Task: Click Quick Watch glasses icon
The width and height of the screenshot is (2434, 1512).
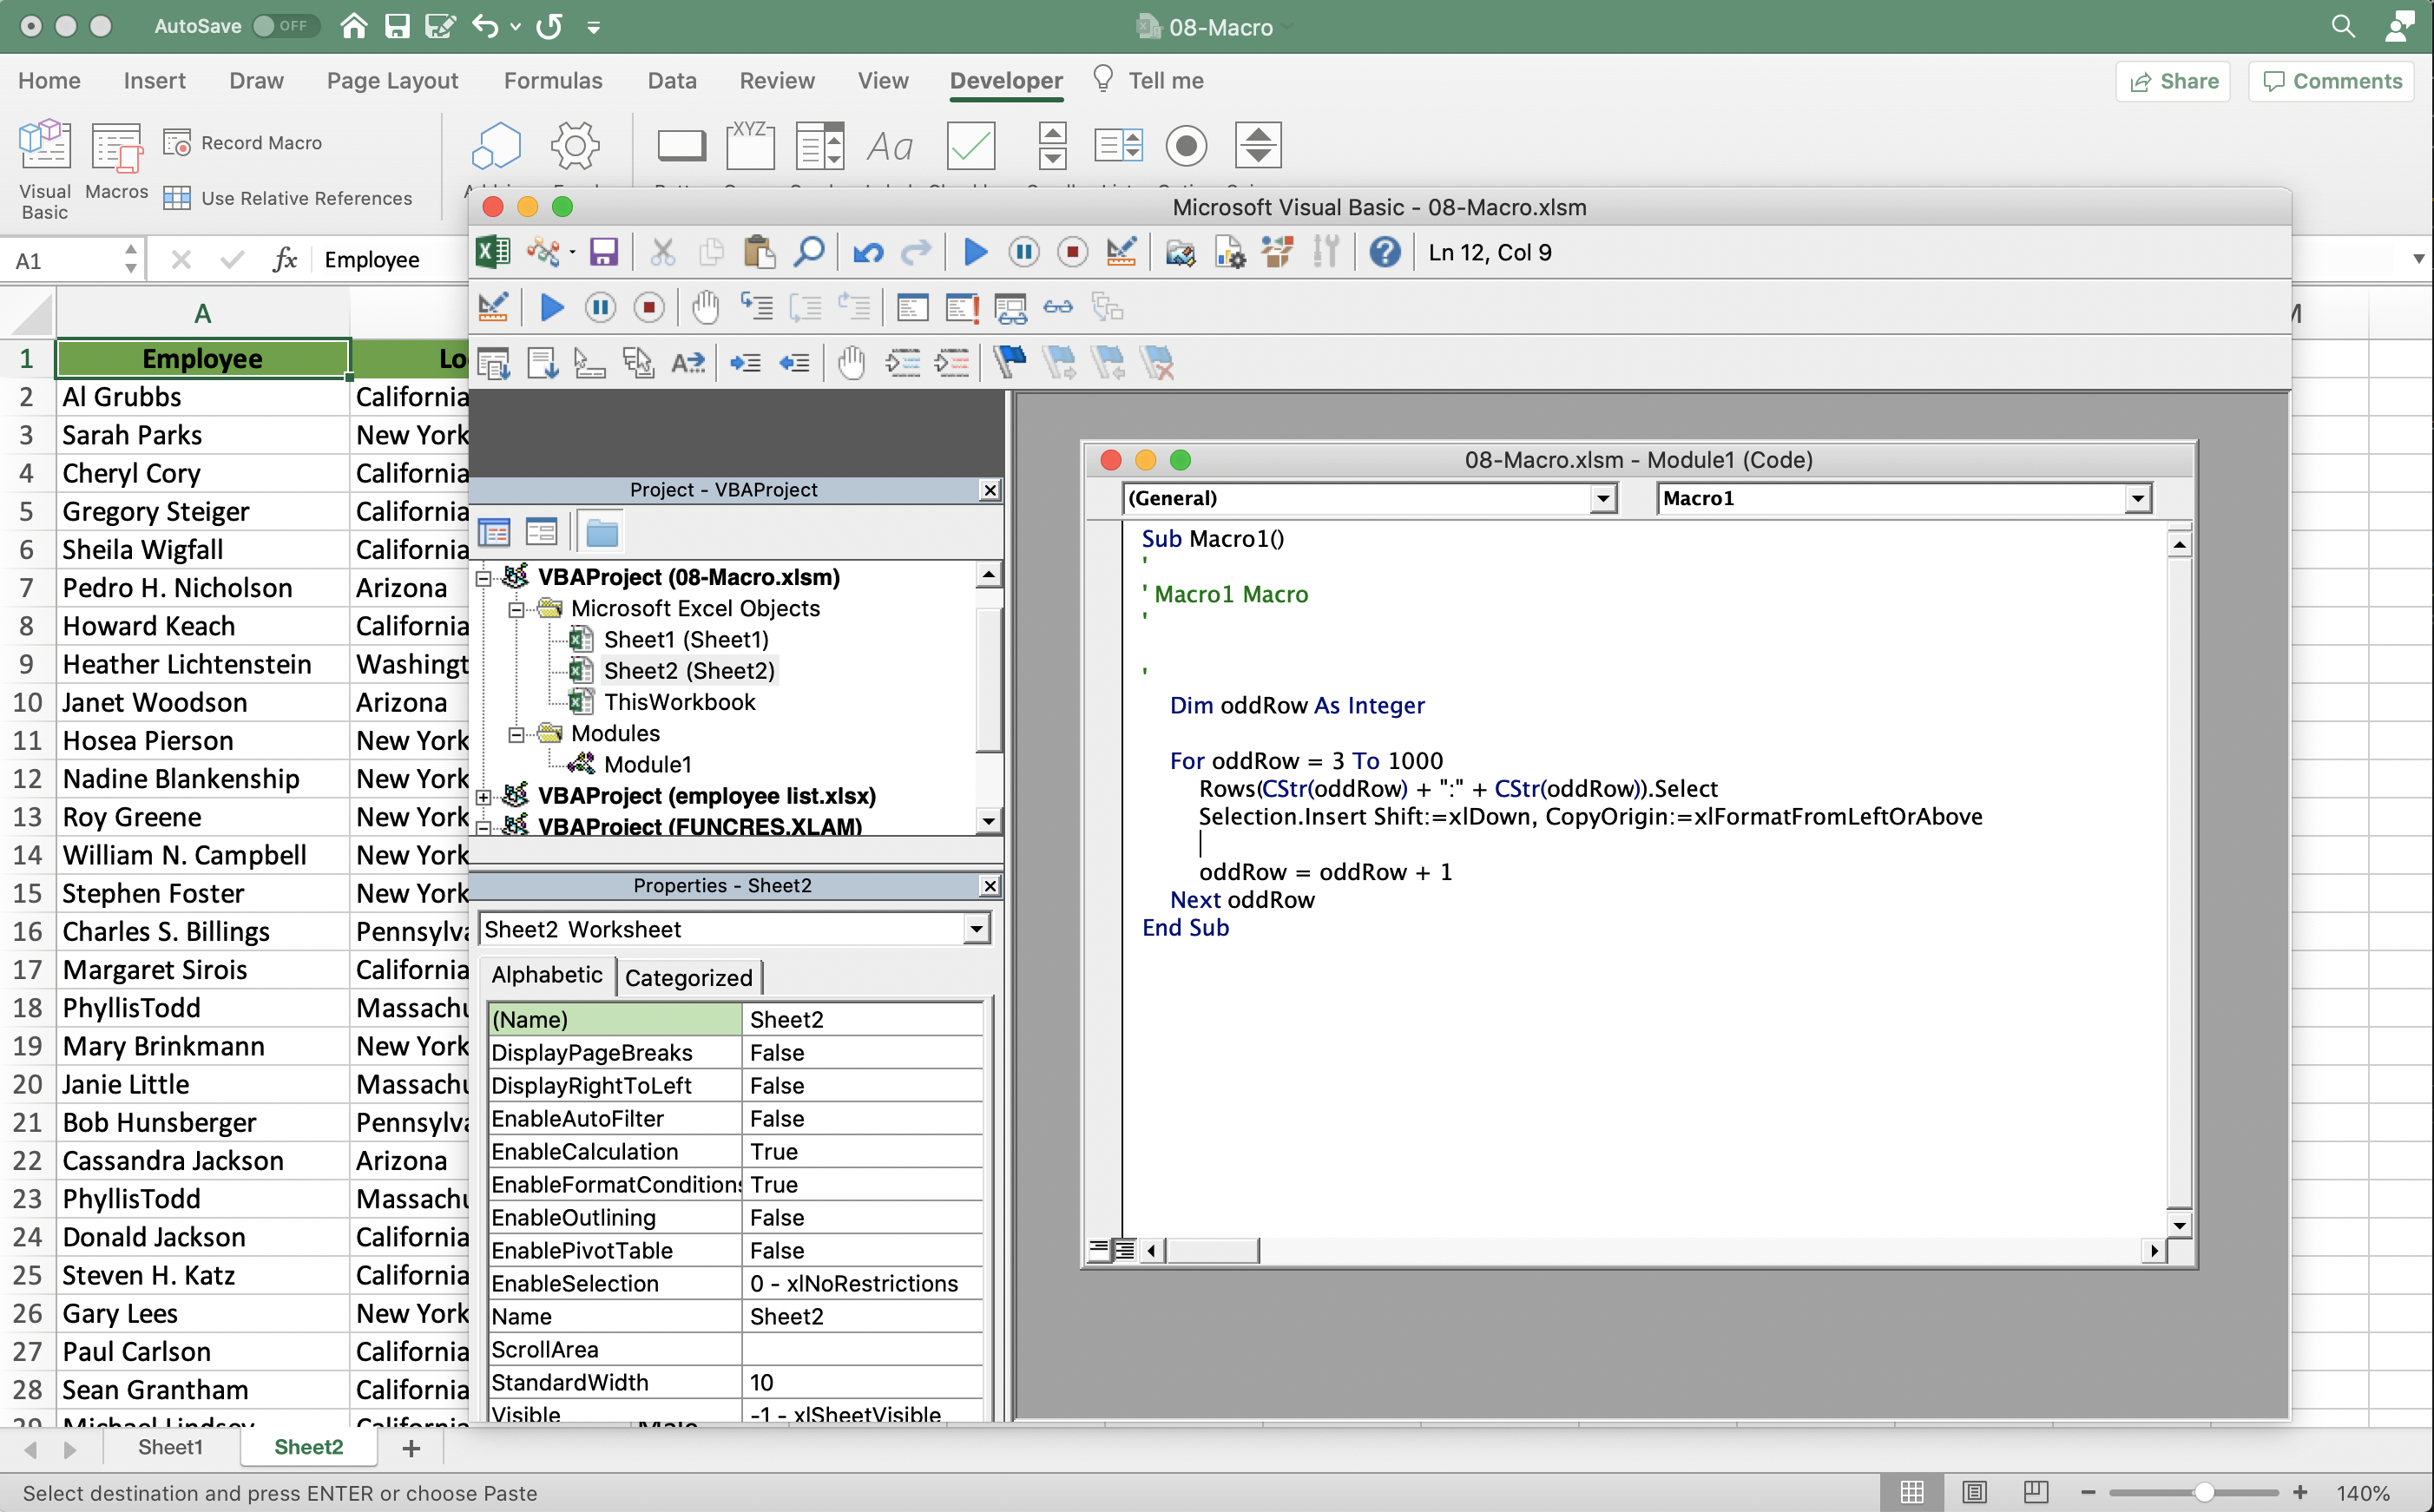Action: pos(1058,307)
